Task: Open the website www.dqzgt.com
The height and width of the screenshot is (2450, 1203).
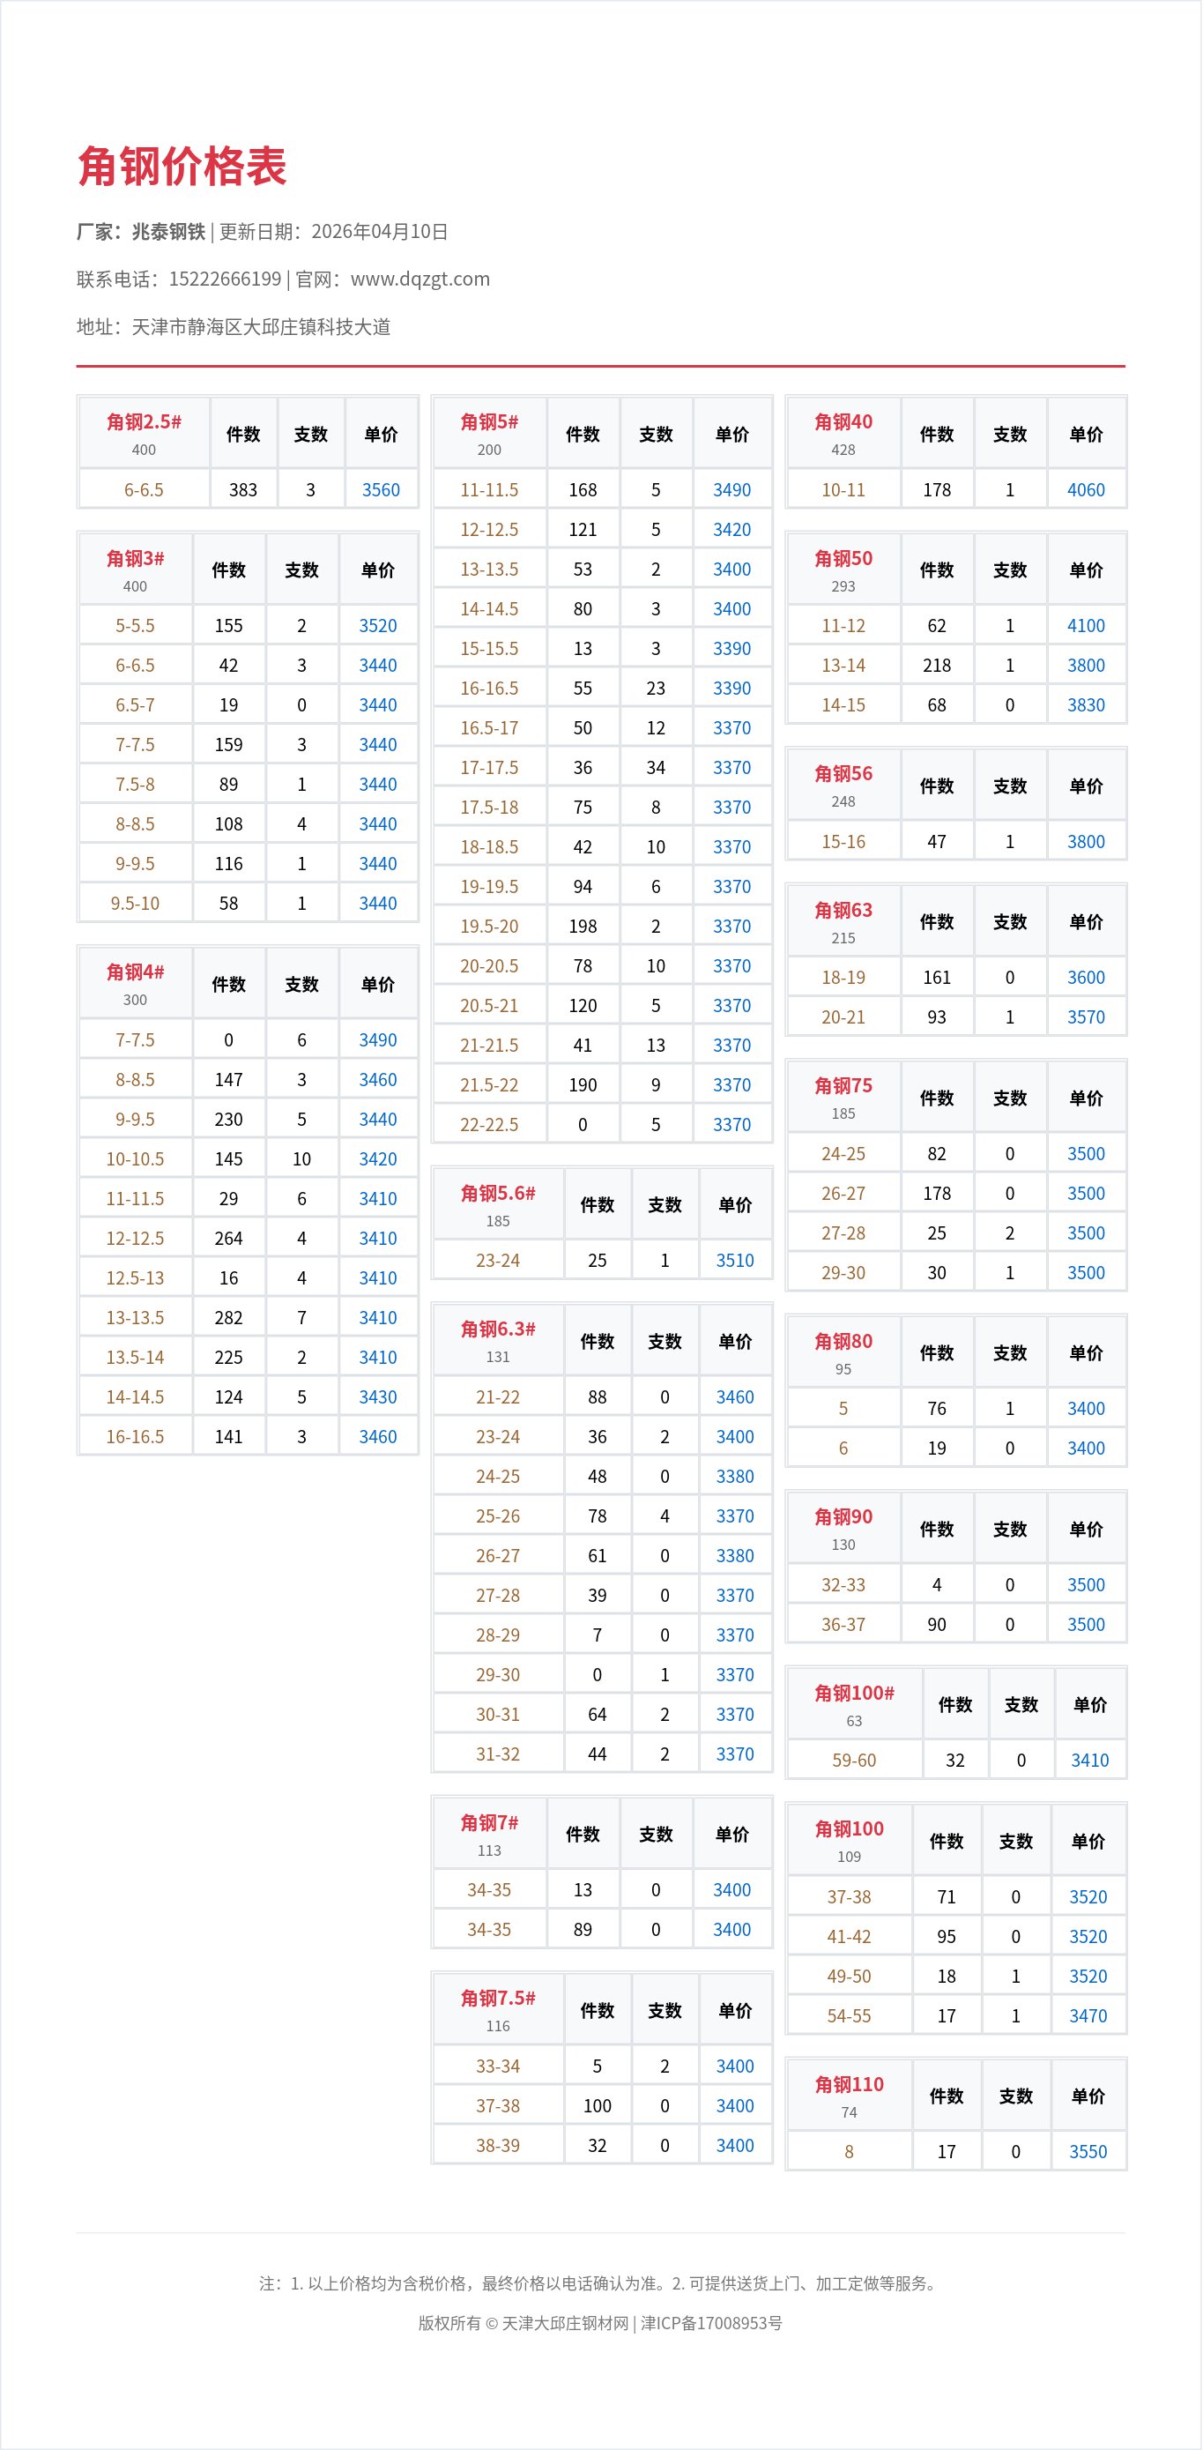Action: [420, 279]
